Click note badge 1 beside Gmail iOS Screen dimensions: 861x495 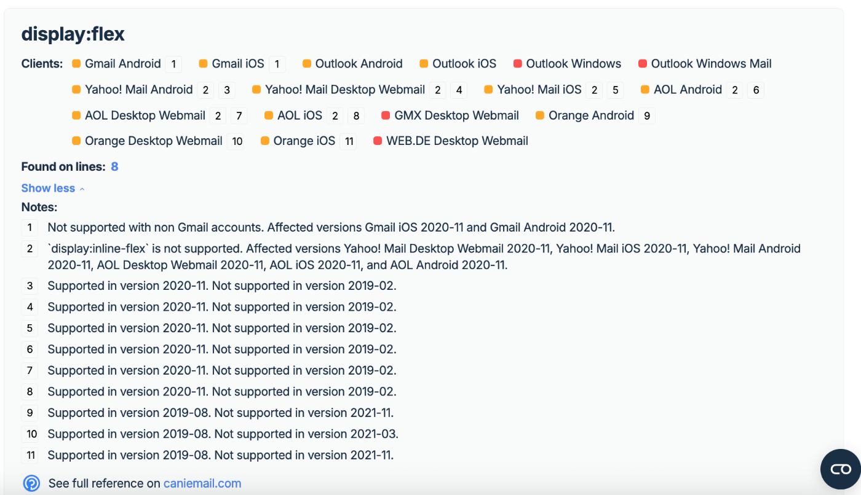277,64
